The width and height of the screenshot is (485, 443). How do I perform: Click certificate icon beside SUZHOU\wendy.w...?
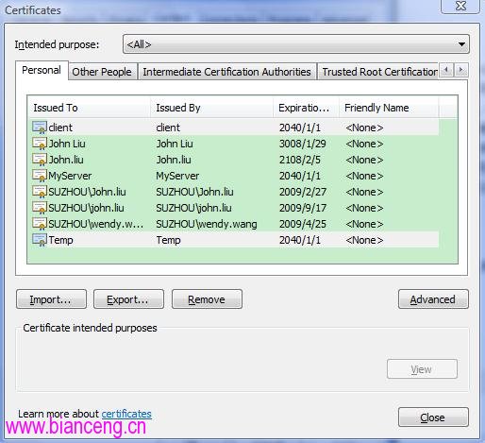(40, 224)
